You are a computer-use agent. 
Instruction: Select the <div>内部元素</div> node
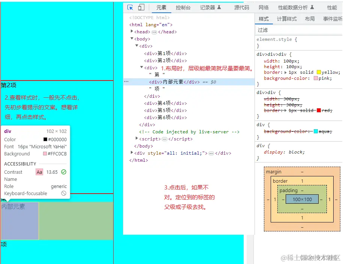pyautogui.click(x=174, y=82)
